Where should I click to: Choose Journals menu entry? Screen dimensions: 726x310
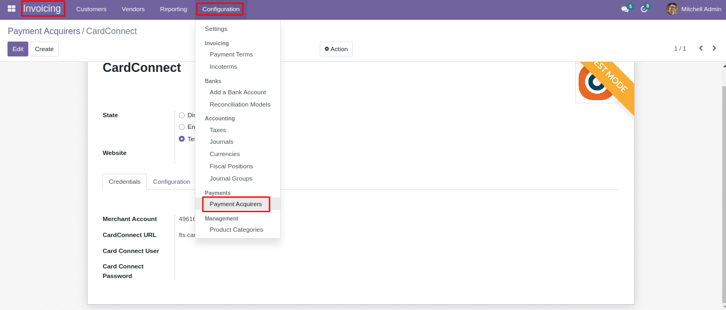pos(222,142)
